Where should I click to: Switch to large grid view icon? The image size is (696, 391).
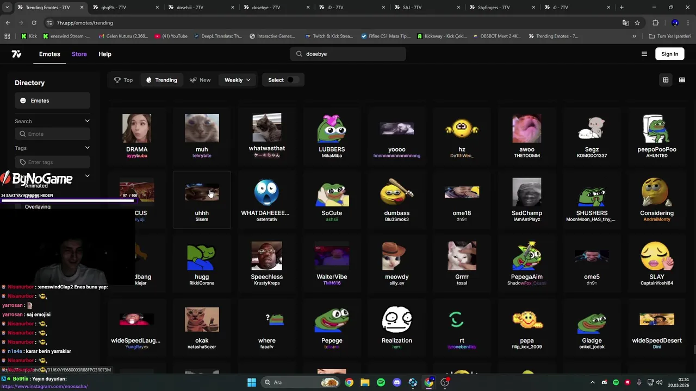coord(666,80)
